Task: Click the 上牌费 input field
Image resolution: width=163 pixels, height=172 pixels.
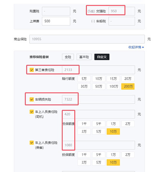Action: click(x=56, y=21)
